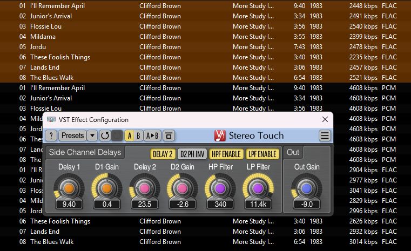Enable D2 PH INV phase inversion
The height and width of the screenshot is (251, 411).
point(192,154)
